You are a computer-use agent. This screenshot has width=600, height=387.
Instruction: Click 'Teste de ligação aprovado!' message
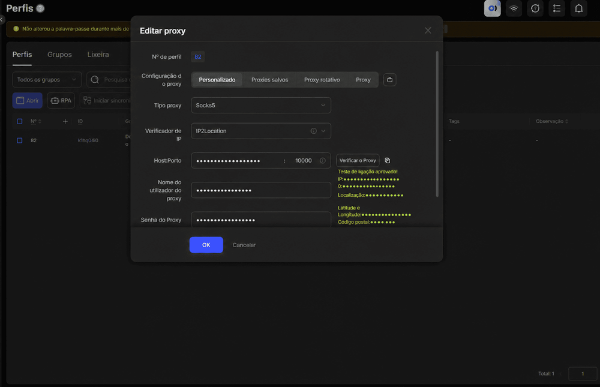pos(367,172)
